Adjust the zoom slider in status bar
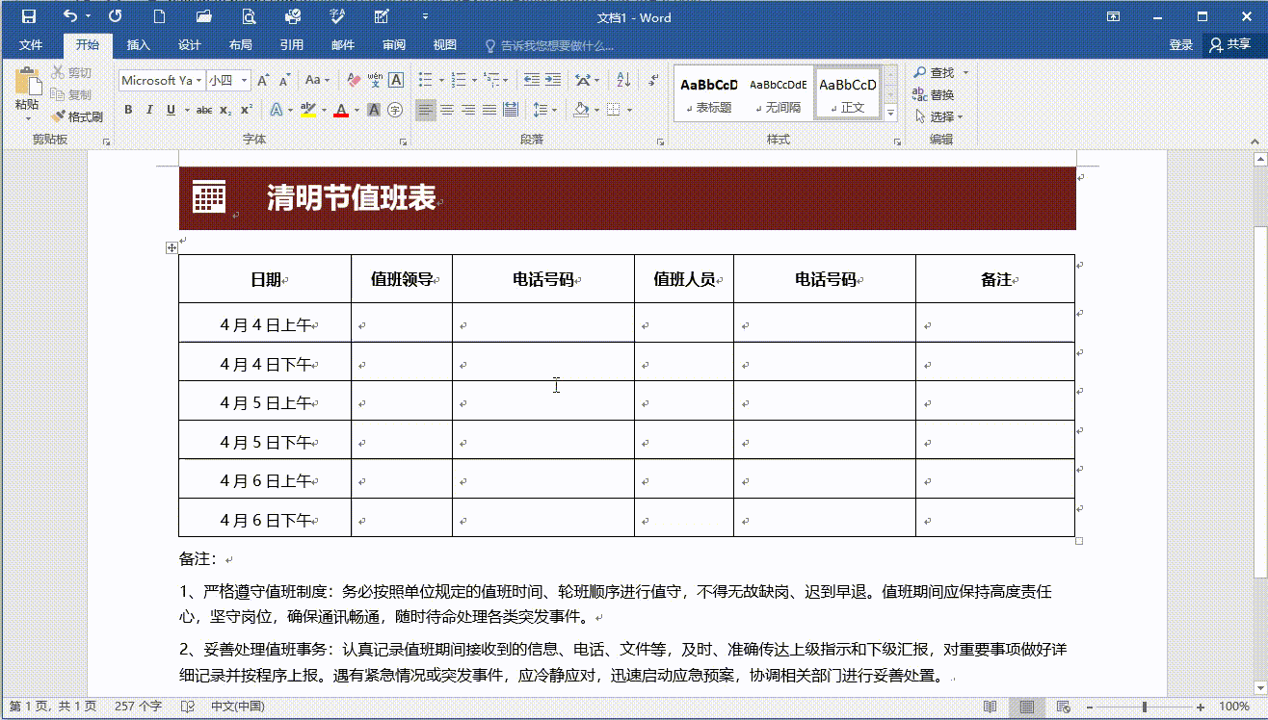1268x720 pixels. tap(1144, 707)
